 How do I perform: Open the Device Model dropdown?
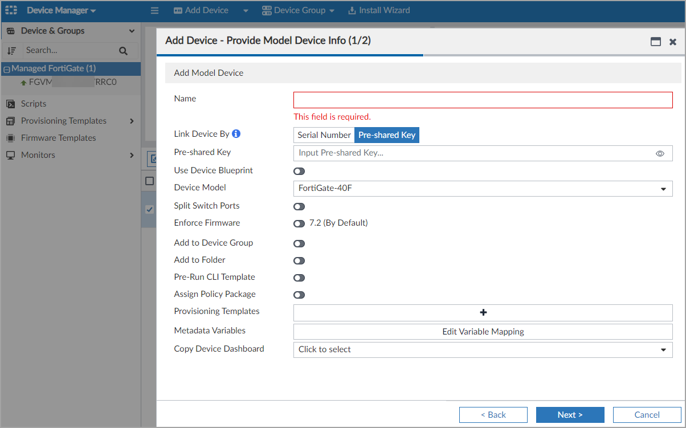[x=483, y=188]
